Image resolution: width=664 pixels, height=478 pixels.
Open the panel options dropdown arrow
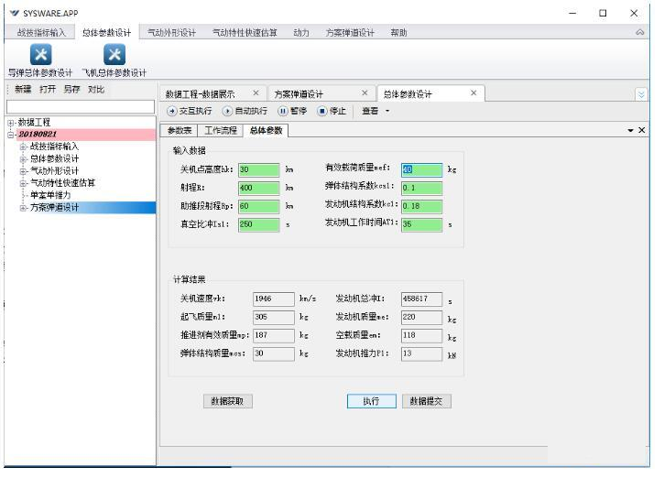pos(630,130)
